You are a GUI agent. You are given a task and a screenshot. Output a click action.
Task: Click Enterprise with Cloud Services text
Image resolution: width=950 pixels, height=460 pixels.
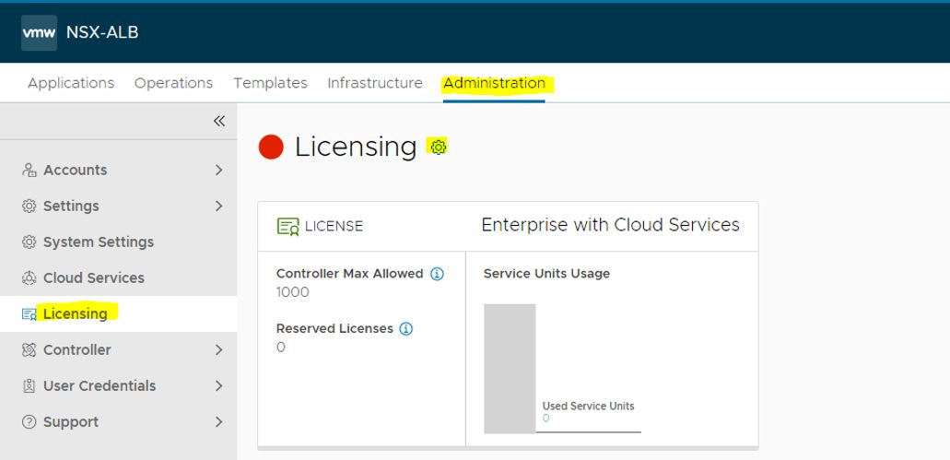[x=610, y=225]
